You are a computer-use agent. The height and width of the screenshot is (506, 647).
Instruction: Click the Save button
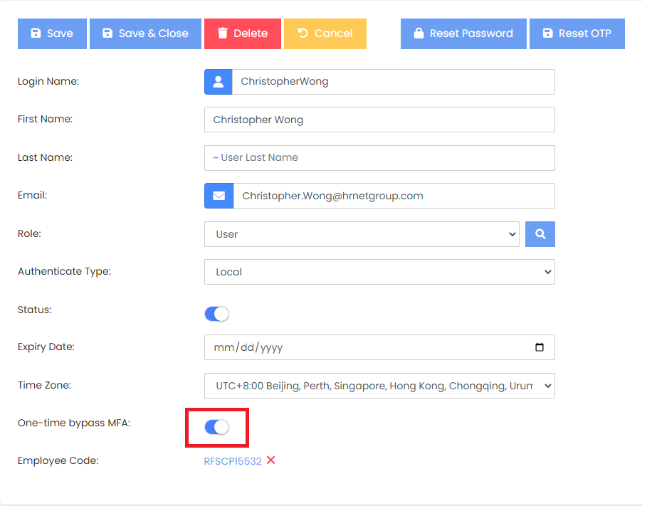tap(52, 33)
